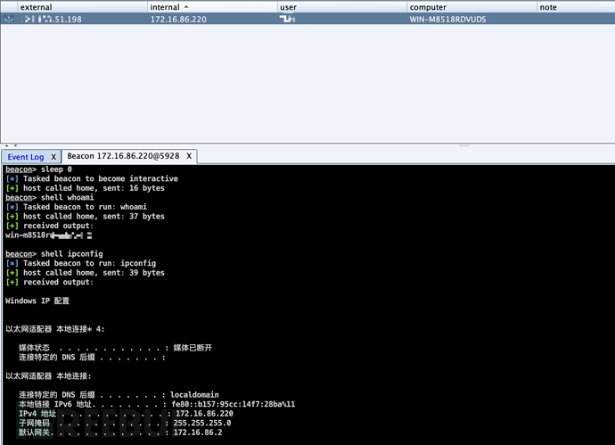Click the underlined beacon prompt before sleep 0
The width and height of the screenshot is (615, 445).
[x=19, y=169]
